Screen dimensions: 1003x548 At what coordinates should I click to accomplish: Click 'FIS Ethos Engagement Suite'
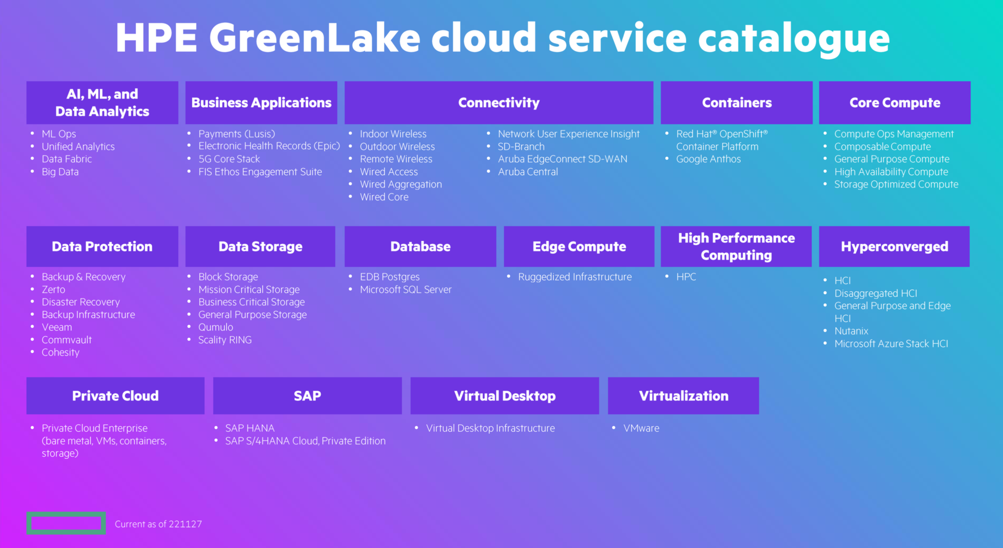point(260,172)
